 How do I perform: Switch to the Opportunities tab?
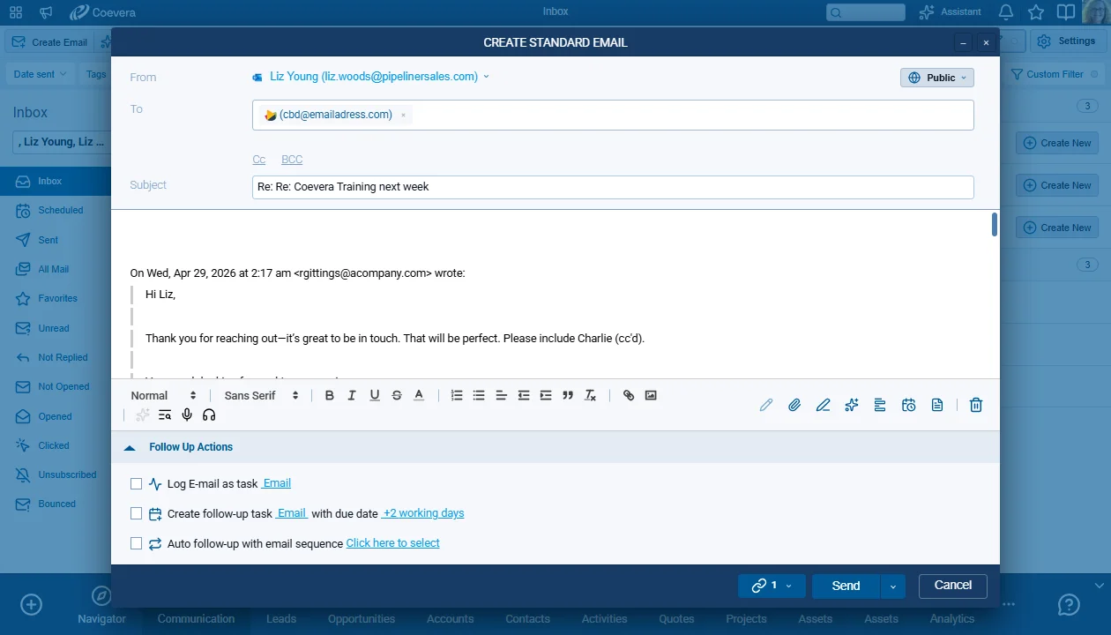click(x=362, y=618)
